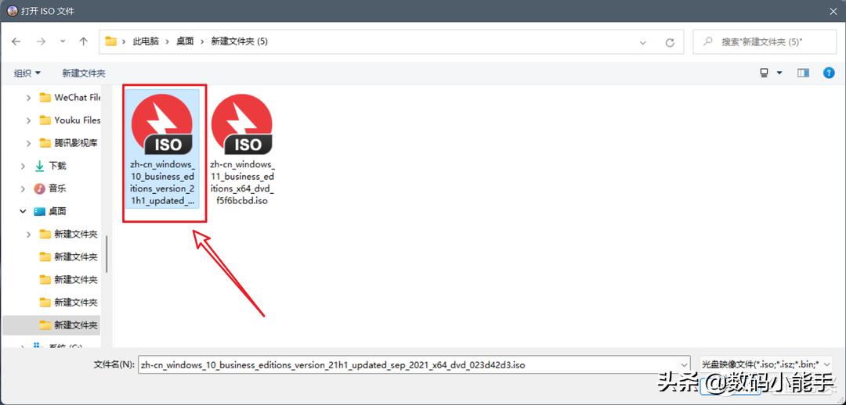
Task: Click the folder icon in address bar
Action: pyautogui.click(x=111, y=41)
